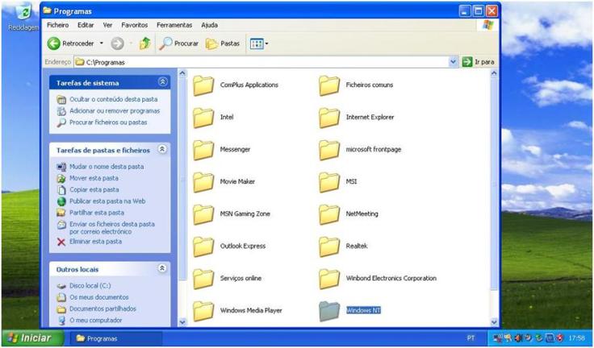Click the Iniciar start button
Image resolution: width=594 pixels, height=348 pixels.
pyautogui.click(x=30, y=338)
